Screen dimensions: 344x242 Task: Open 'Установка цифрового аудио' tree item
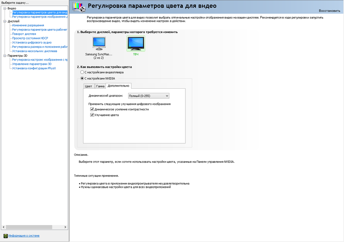pyautogui.click(x=32, y=43)
